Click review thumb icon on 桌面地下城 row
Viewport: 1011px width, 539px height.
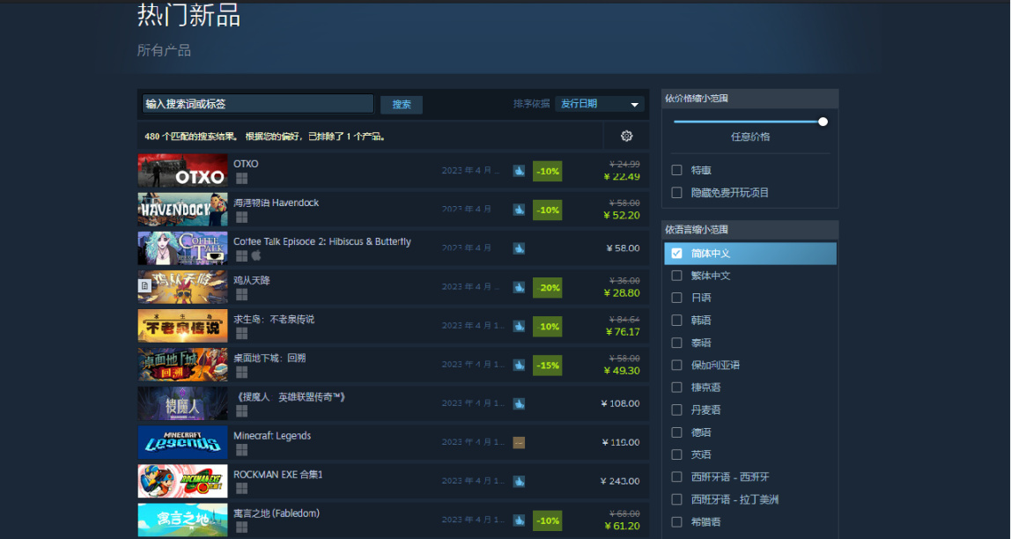click(519, 365)
